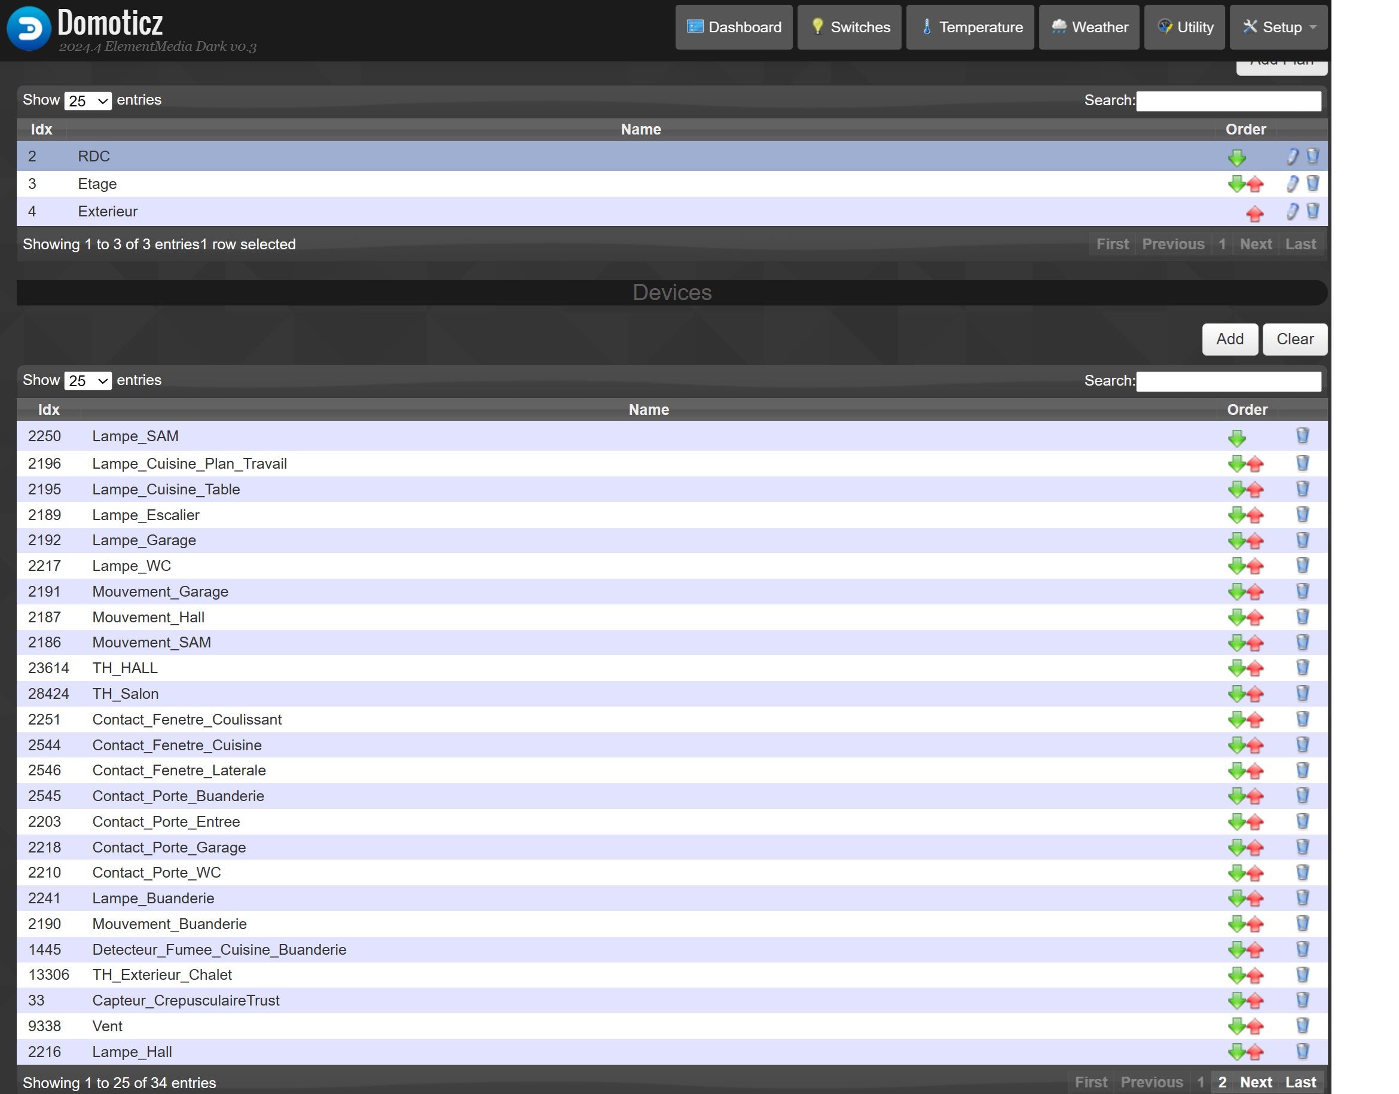Select Contact_Fenetre_Laterale device row
Viewport: 1399px width, 1094px height.
tap(672, 771)
